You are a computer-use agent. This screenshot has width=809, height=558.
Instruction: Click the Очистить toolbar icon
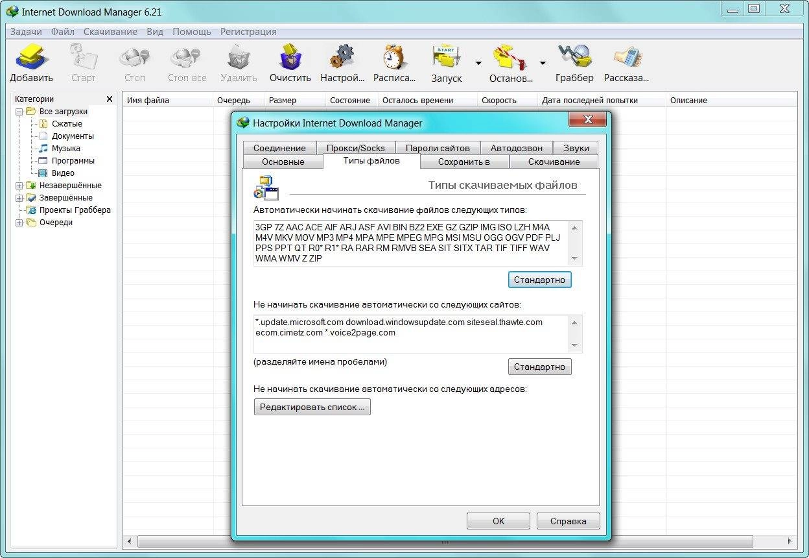tap(290, 58)
